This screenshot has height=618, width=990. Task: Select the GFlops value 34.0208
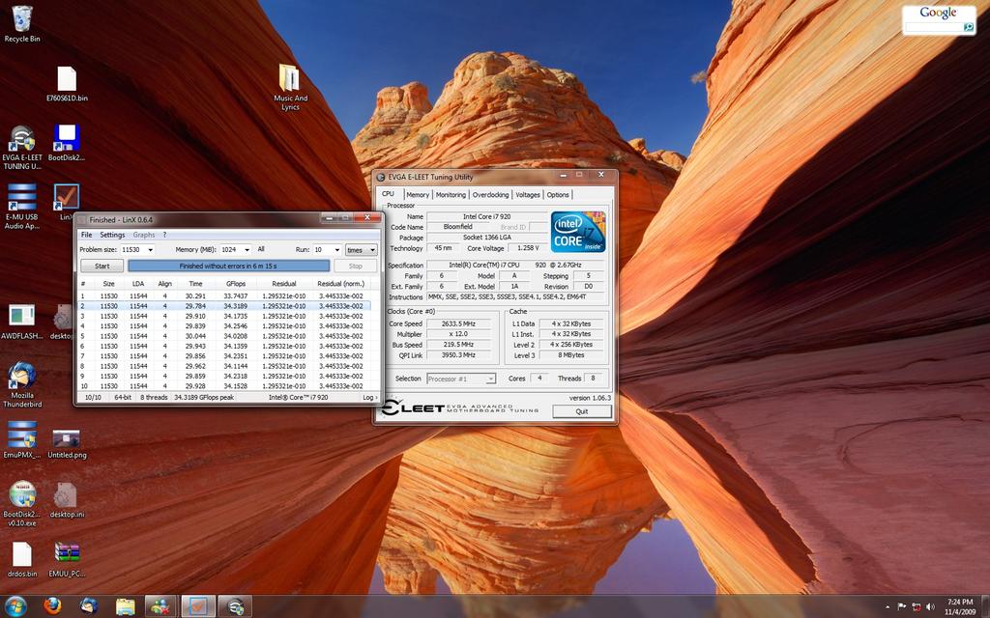pos(236,336)
